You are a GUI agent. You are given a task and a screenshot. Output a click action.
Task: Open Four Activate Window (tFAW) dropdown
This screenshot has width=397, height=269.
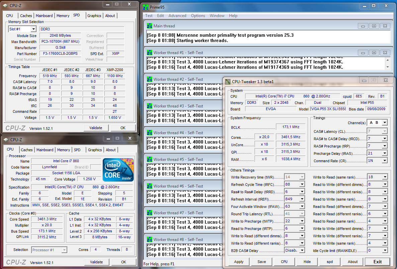pos(302,206)
